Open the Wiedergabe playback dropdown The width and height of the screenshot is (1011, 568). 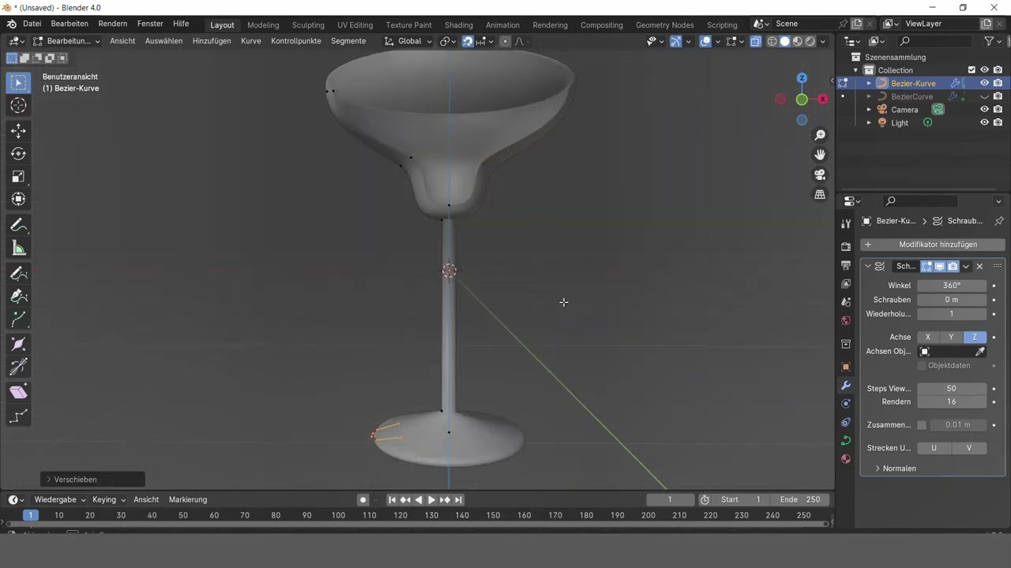(x=59, y=499)
